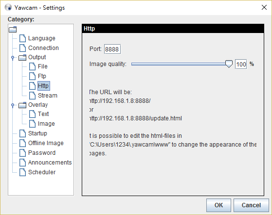The height and width of the screenshot is (215, 272).
Task: Select the Output folder item
Action: [x=37, y=57]
